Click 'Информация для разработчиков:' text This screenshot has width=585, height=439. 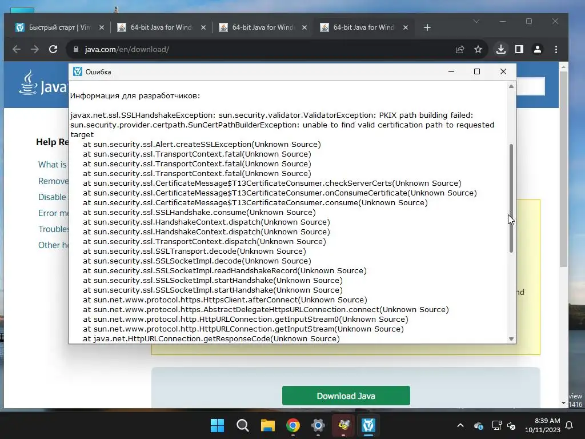[135, 96]
